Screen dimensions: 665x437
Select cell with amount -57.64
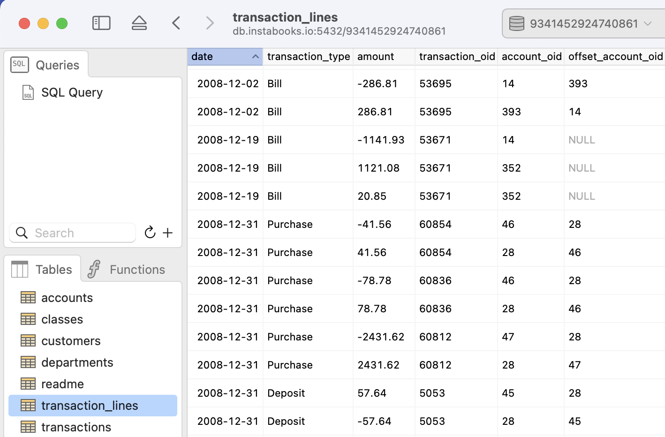tap(384, 421)
